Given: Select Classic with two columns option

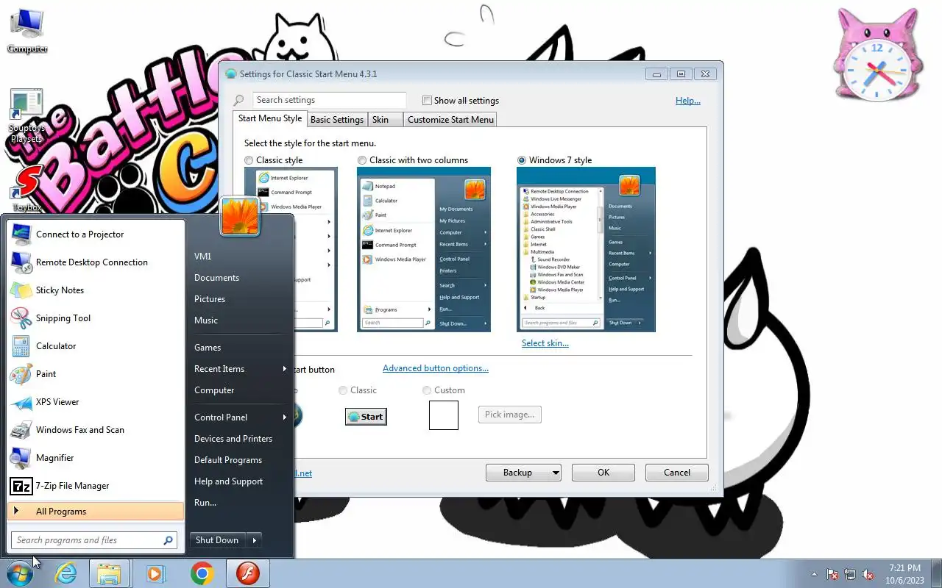Looking at the screenshot, I should (x=362, y=160).
